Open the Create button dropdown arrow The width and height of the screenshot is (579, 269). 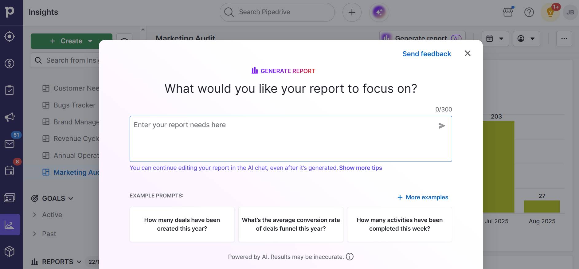(90, 41)
